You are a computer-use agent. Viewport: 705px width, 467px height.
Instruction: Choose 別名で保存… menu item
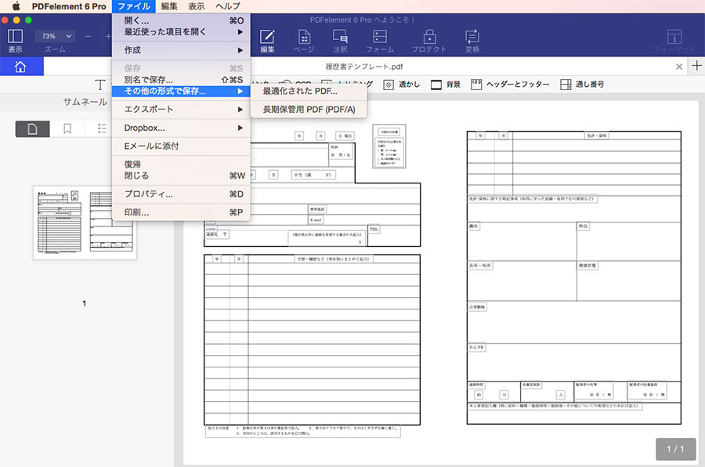pyautogui.click(x=181, y=80)
